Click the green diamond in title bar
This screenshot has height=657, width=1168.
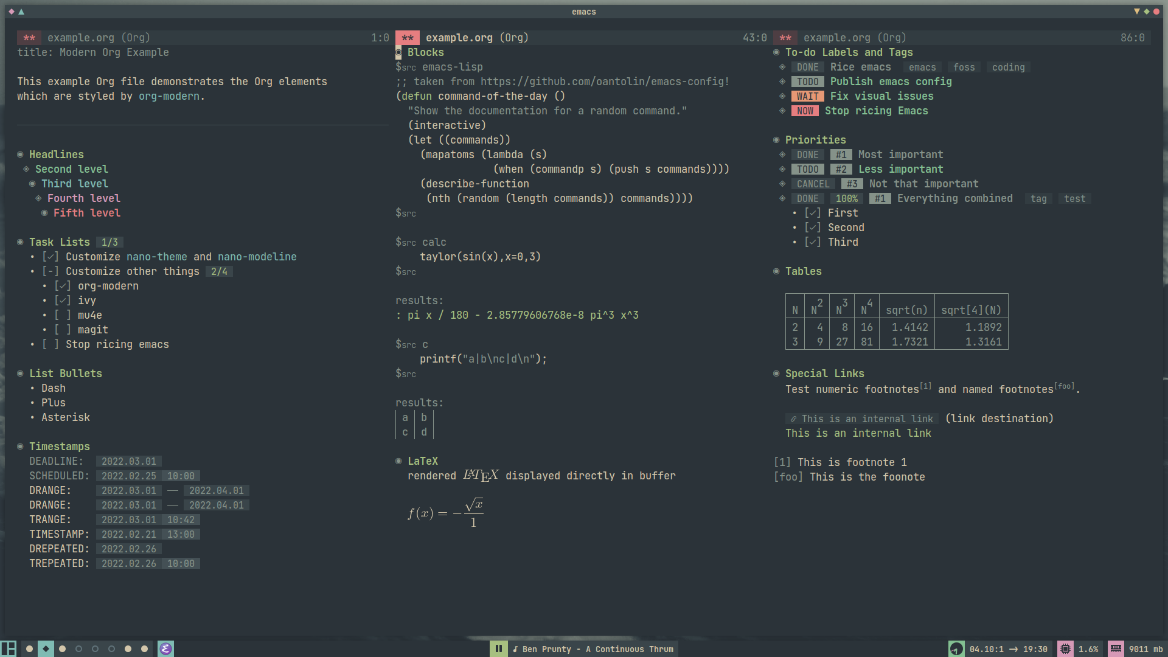1147,12
